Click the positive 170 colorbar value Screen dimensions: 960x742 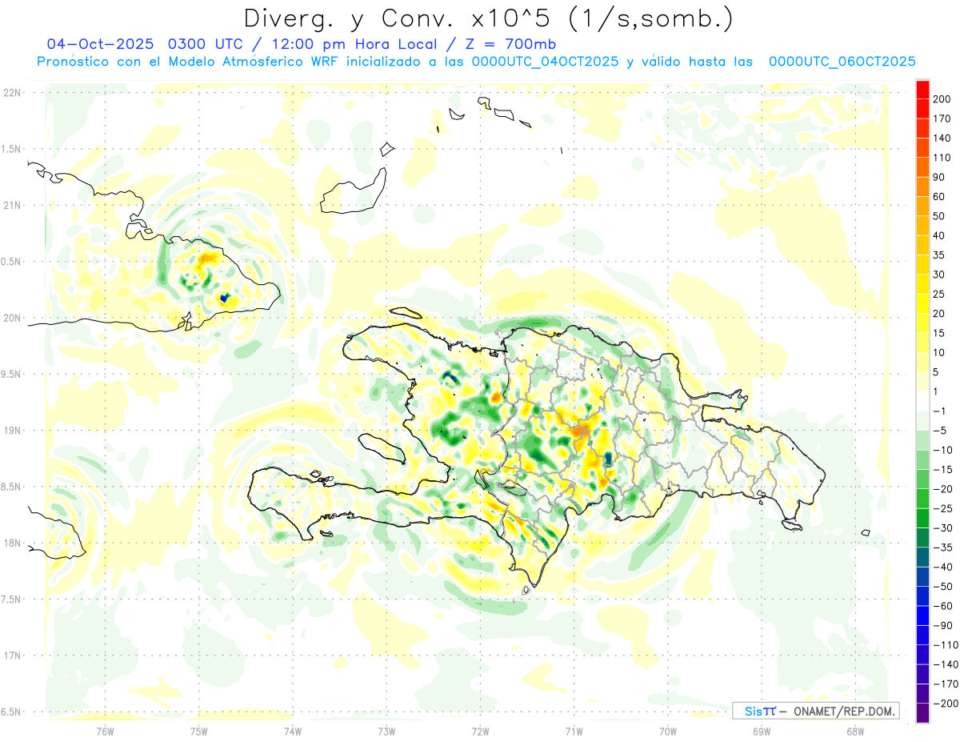[x=942, y=118]
